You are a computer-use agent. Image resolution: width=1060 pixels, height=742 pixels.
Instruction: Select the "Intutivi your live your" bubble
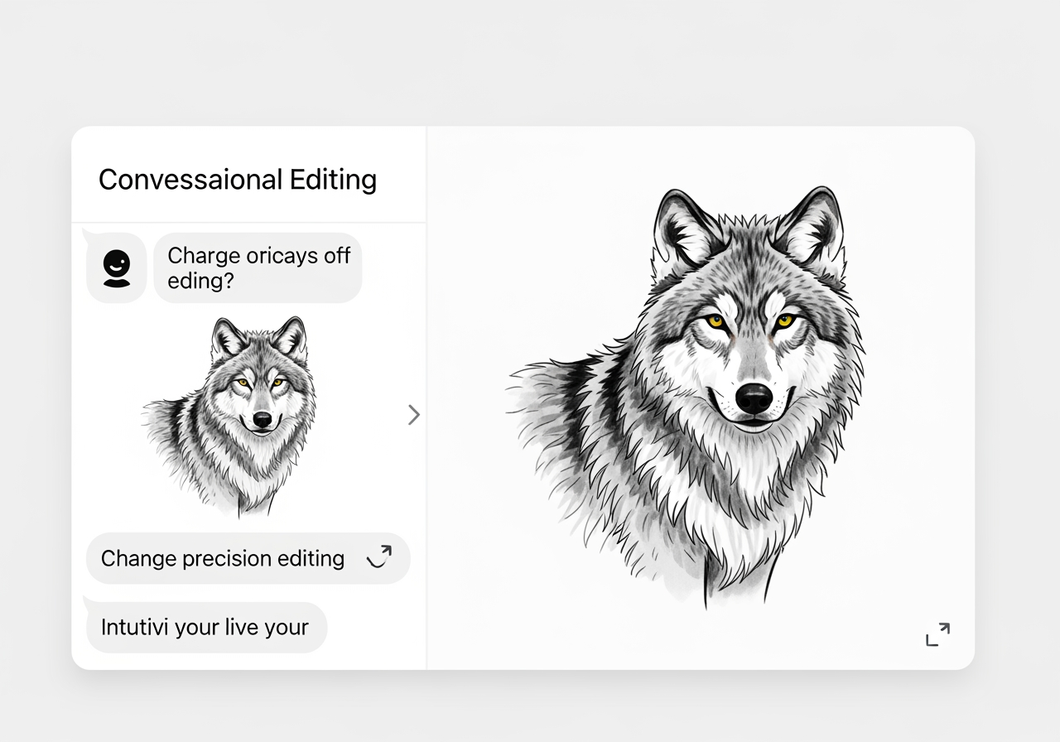click(x=205, y=627)
